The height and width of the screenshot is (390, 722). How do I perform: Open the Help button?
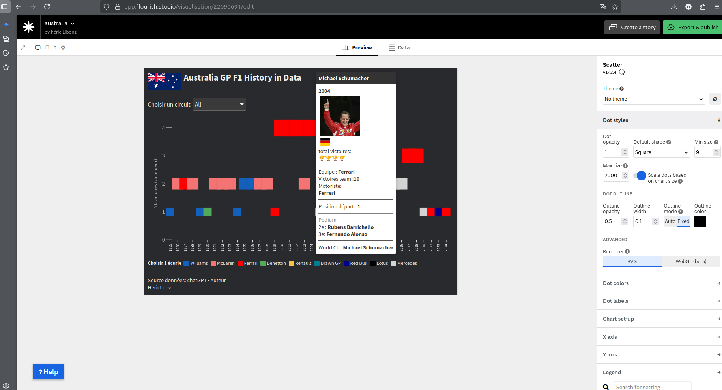tap(48, 372)
